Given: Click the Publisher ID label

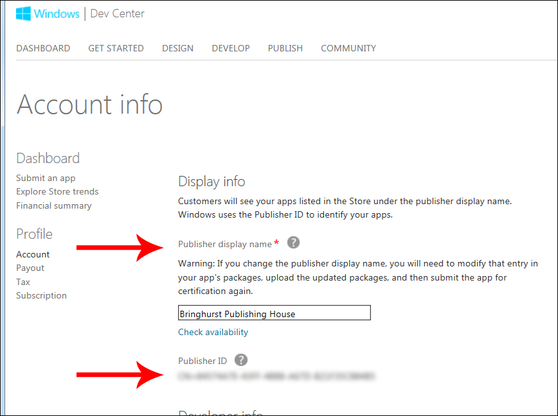Looking at the screenshot, I should pyautogui.click(x=202, y=361).
